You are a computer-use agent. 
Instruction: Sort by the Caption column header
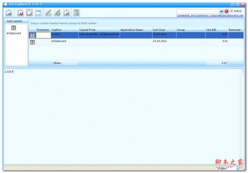[x=65, y=30]
